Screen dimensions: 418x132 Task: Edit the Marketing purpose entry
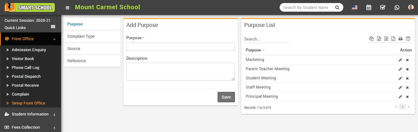(400, 60)
